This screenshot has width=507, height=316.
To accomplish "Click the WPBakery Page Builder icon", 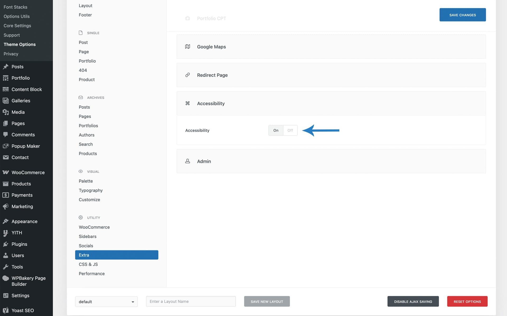I will click(x=6, y=278).
